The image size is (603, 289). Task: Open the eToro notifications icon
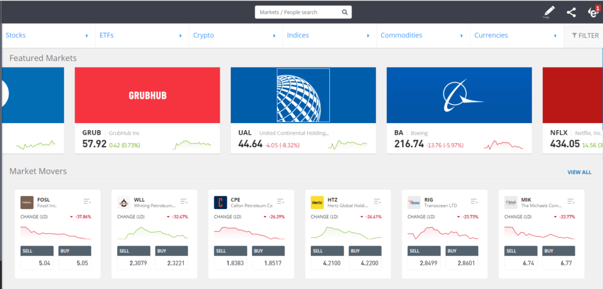click(594, 12)
